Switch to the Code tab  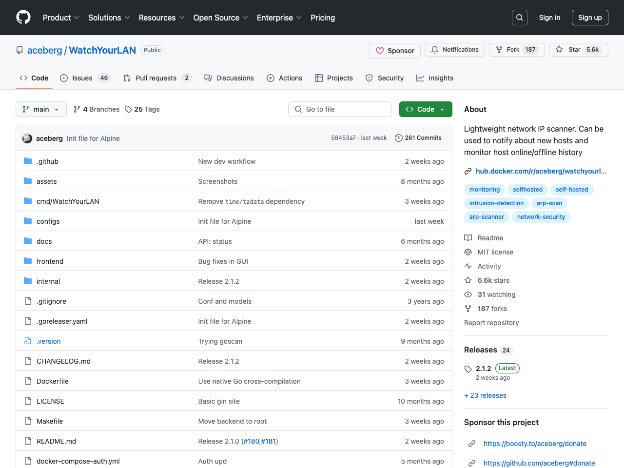(x=34, y=78)
